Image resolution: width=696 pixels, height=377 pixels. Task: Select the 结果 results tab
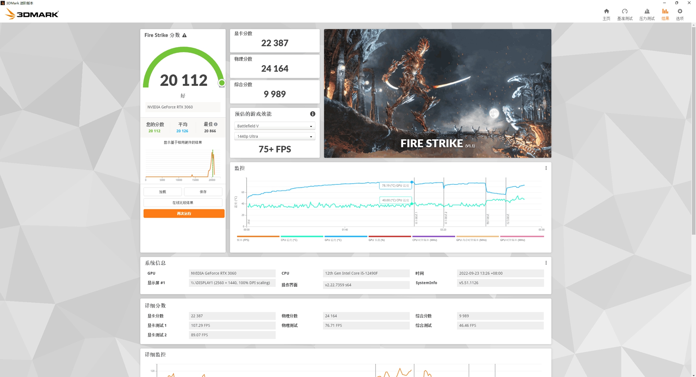(665, 14)
